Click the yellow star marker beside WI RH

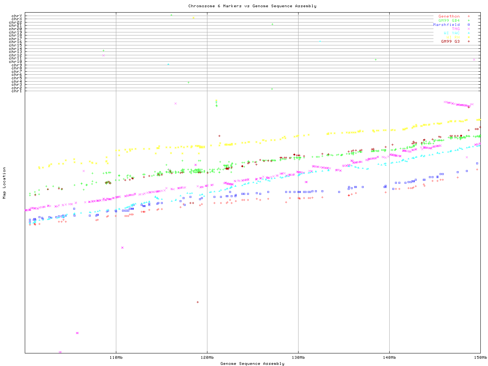click(x=469, y=37)
